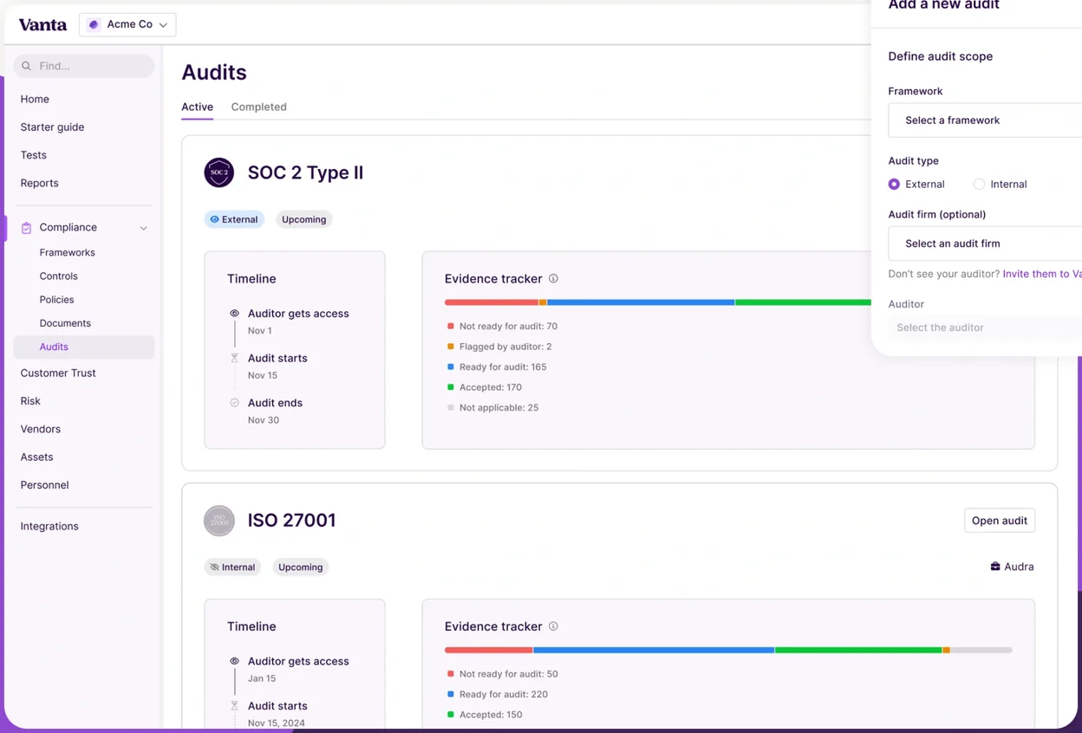Screen dimensions: 1082x733
Task: Click the Audra briefcase icon
Action: point(995,567)
